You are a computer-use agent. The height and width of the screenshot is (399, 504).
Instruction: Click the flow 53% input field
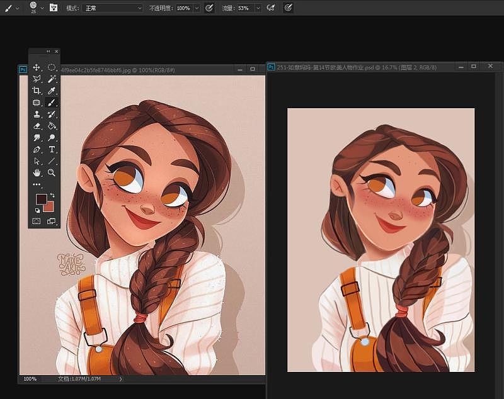click(x=245, y=8)
